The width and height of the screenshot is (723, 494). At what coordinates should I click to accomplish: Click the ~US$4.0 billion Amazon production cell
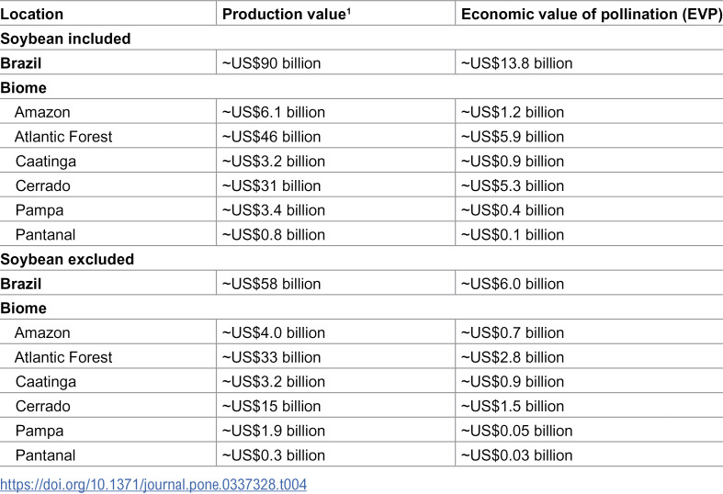274,332
